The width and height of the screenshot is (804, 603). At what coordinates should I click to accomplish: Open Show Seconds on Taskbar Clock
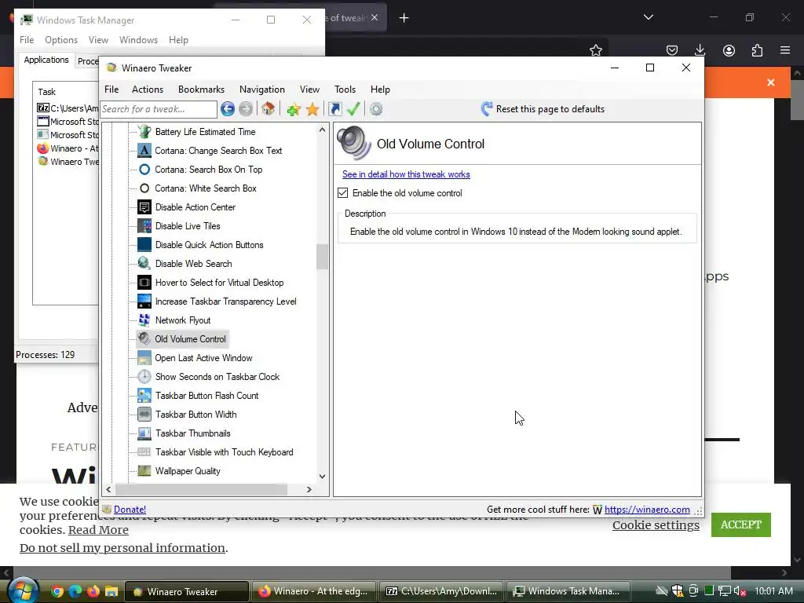217,377
